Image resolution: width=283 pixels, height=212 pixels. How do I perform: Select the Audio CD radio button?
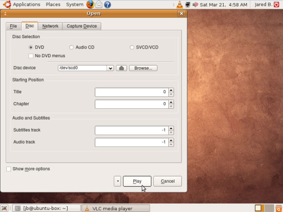[x=71, y=47]
